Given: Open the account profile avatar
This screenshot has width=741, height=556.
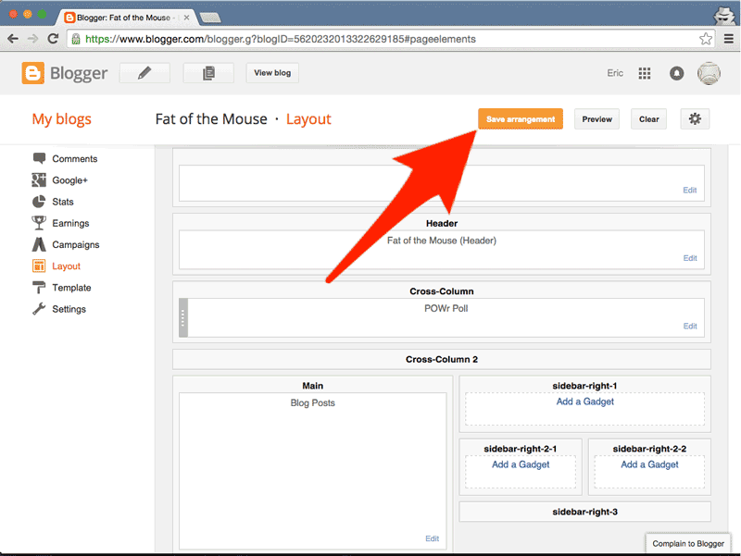Looking at the screenshot, I should 709,73.
